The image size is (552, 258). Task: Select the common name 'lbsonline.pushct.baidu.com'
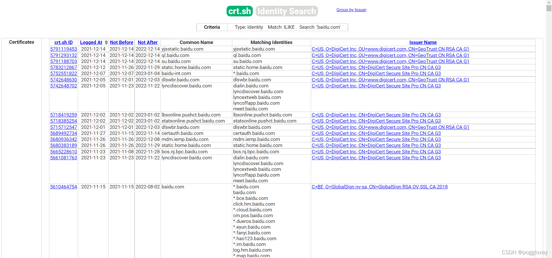191,115
